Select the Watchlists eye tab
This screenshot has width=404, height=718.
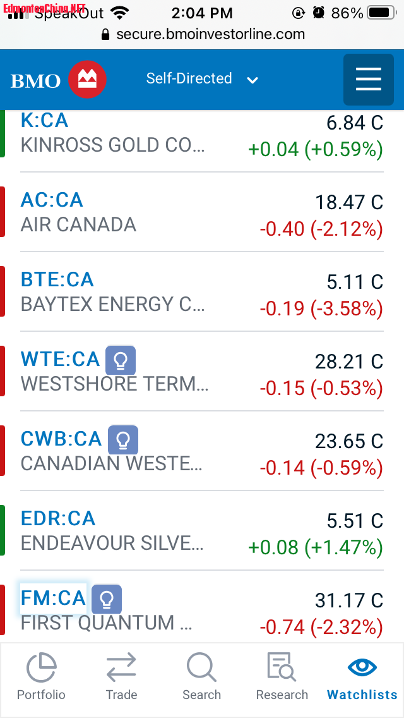[362, 677]
